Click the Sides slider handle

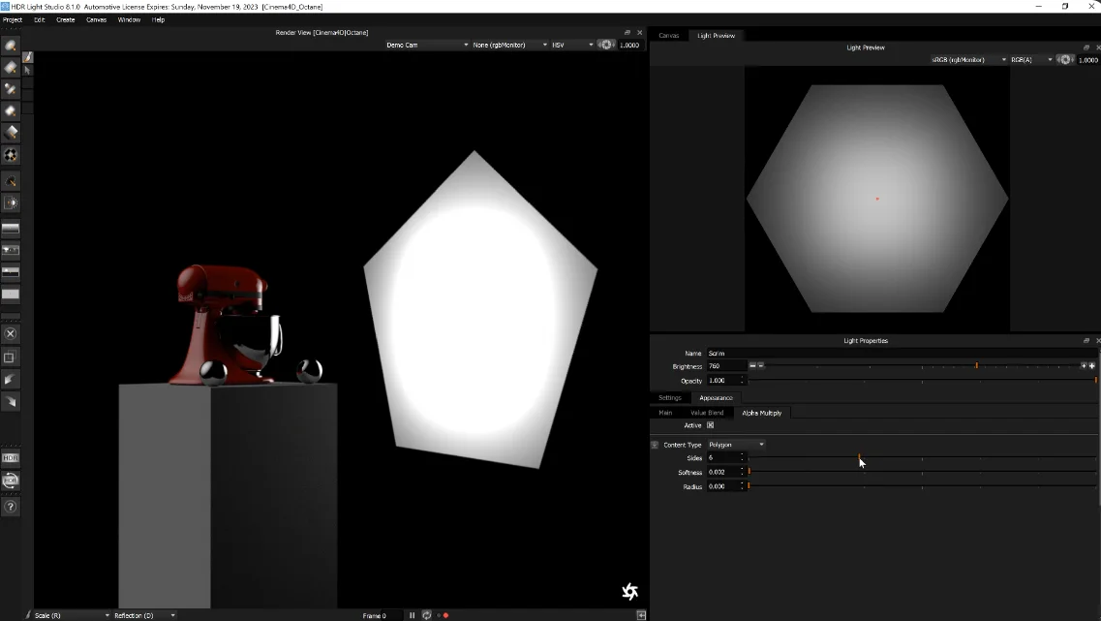[860, 457]
